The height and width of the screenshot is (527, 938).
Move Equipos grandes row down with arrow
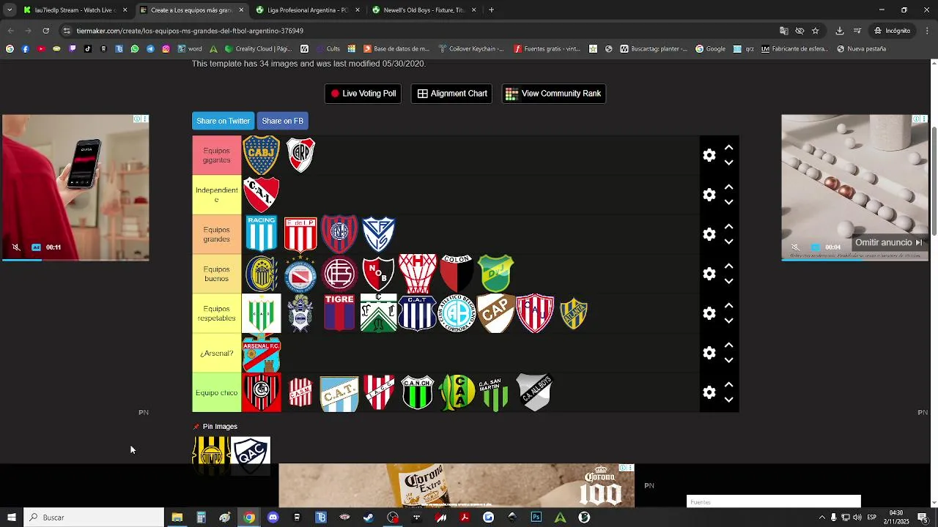click(x=728, y=242)
